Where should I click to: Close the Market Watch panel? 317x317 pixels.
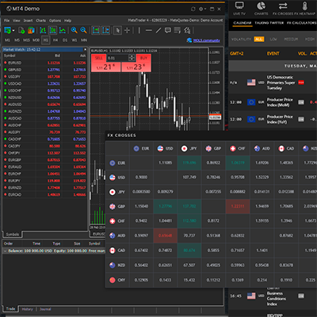coord(85,49)
